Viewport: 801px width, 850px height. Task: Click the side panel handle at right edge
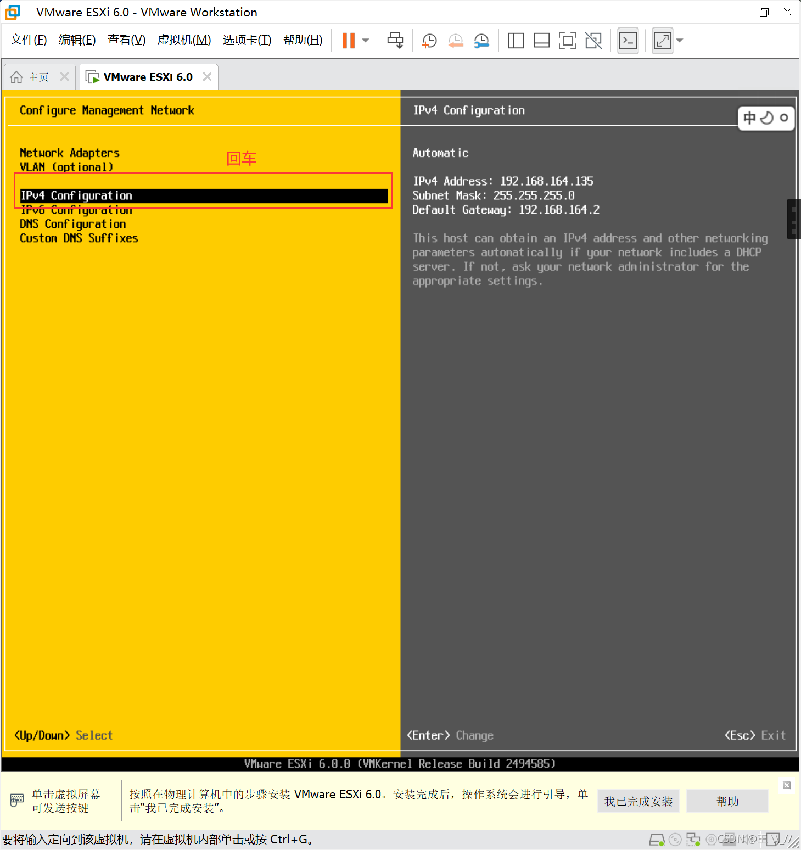tap(794, 219)
